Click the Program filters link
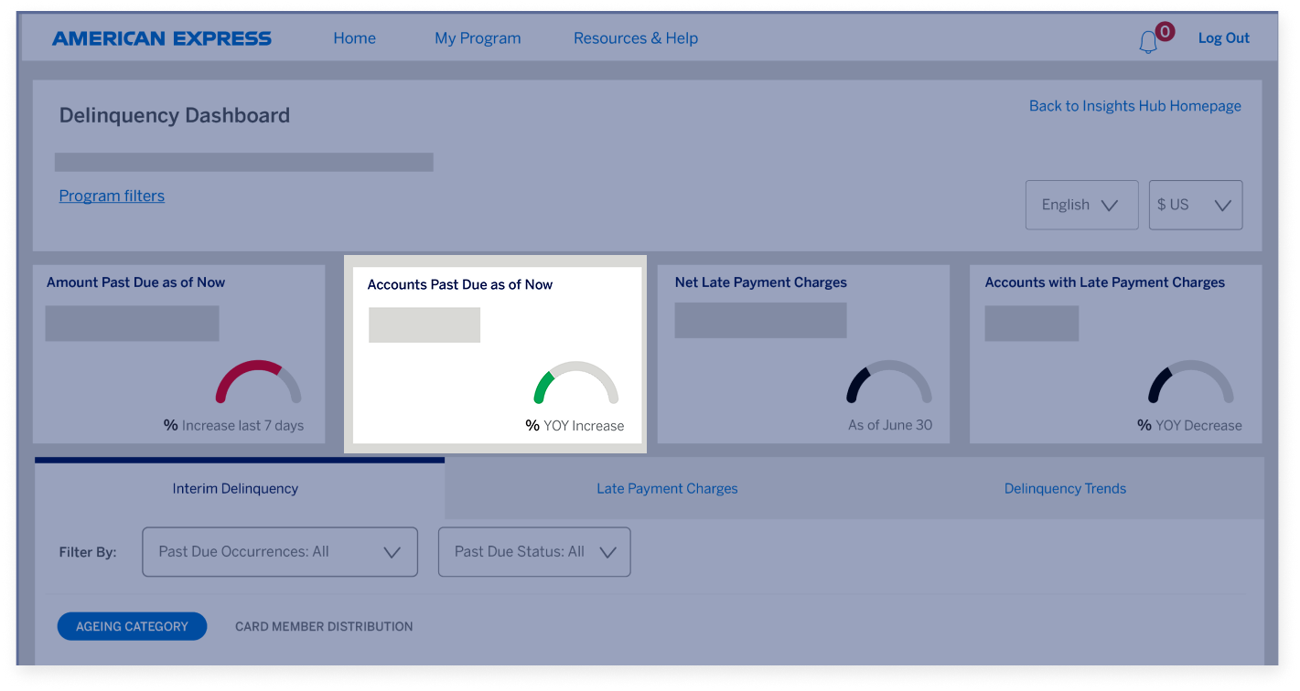Screen dimensions: 1300x691 [112, 196]
